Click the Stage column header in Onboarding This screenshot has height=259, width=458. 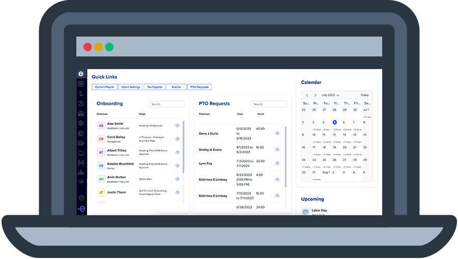click(x=142, y=114)
